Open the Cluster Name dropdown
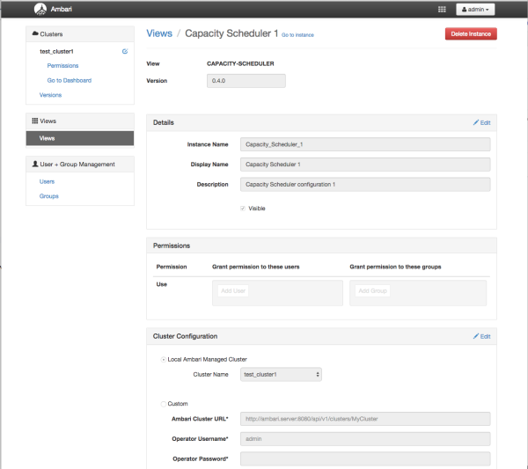528x469 pixels. [x=281, y=374]
